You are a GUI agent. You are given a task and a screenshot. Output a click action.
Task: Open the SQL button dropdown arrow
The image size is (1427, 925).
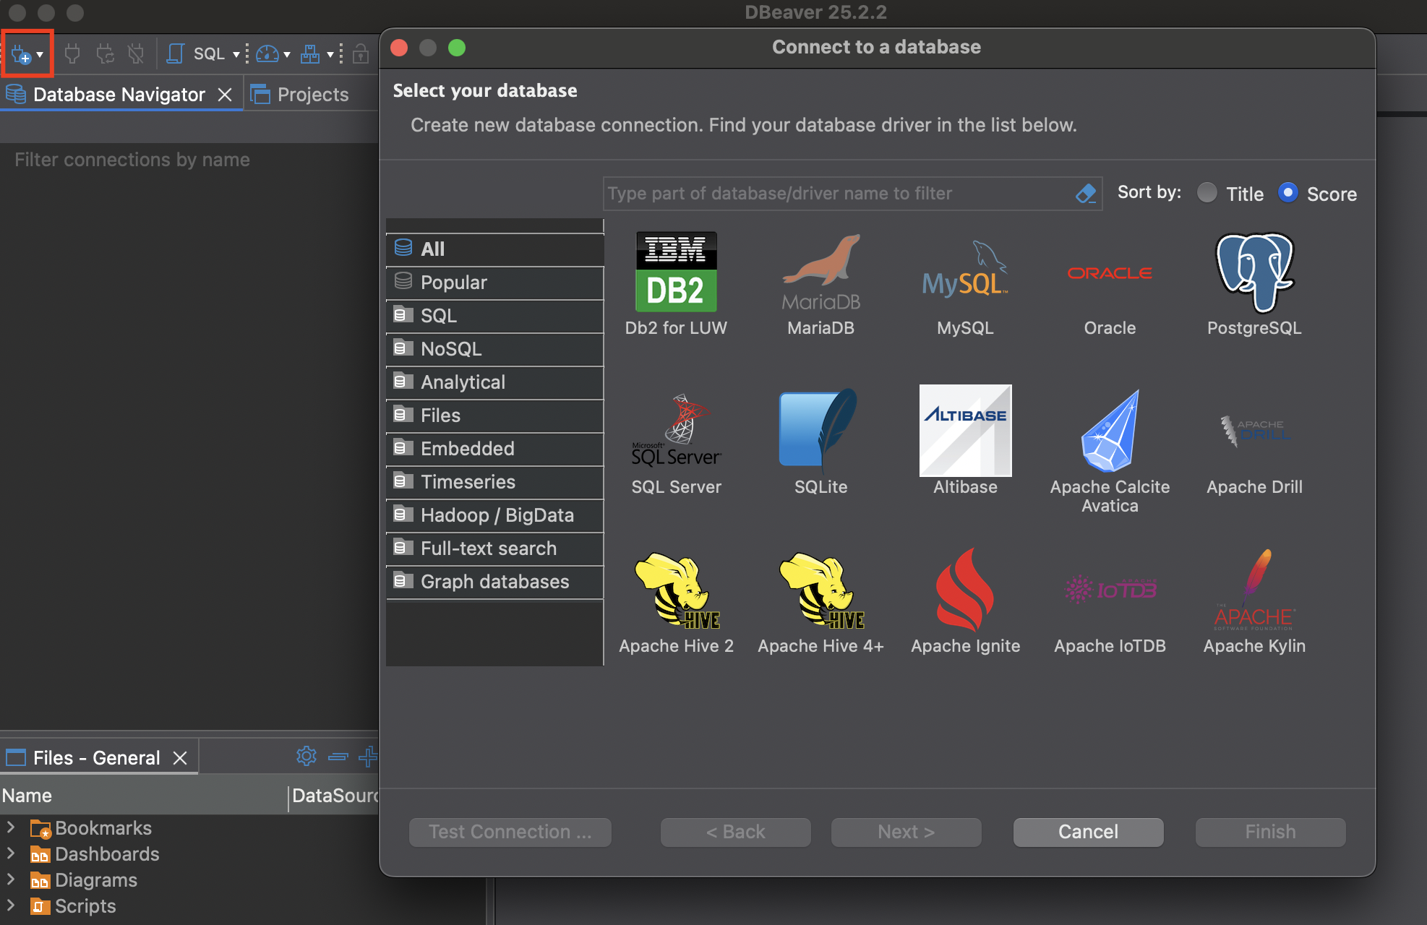click(x=236, y=54)
